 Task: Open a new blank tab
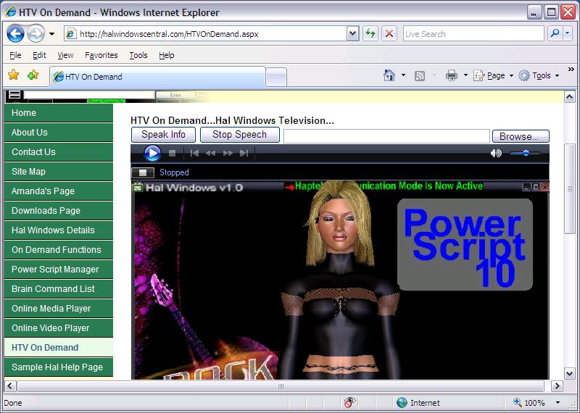[x=276, y=78]
